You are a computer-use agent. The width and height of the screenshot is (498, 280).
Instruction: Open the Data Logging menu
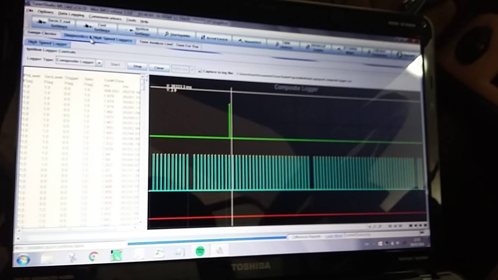[71, 14]
